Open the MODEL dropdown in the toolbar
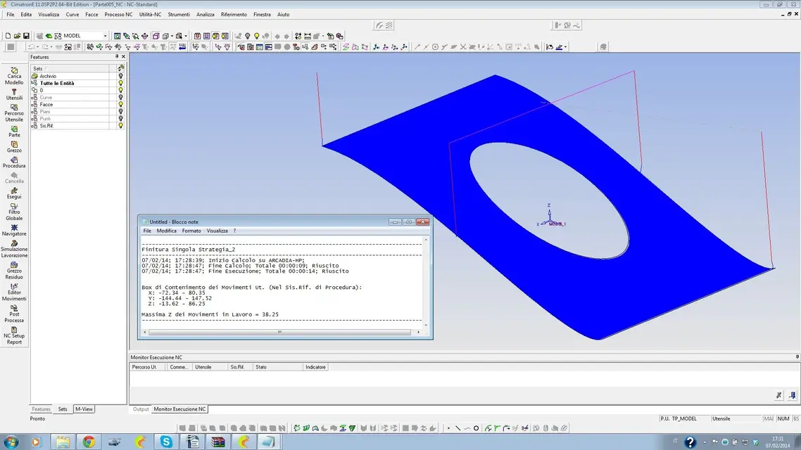 106,36
